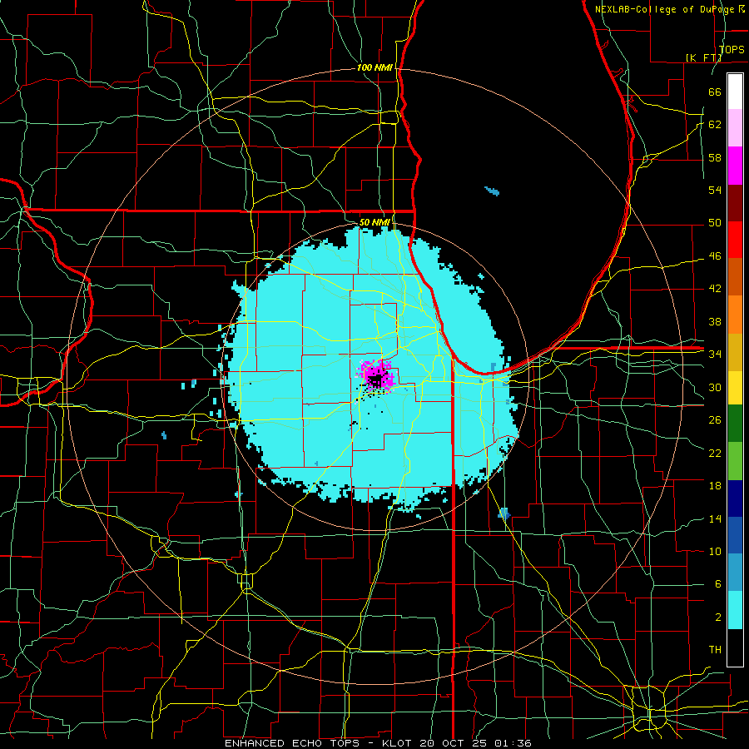
Task: Click the '30' legend value
Action: point(715,387)
